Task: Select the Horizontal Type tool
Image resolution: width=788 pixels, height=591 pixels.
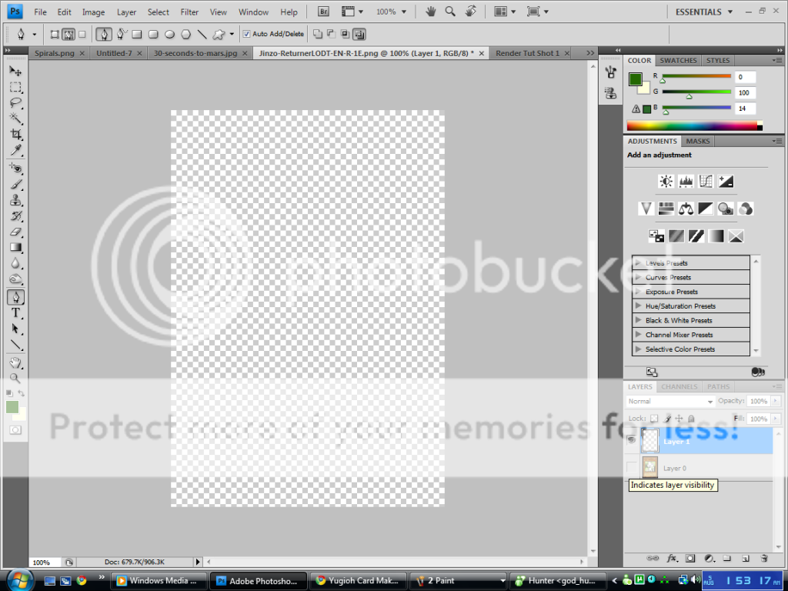Action: pyautogui.click(x=15, y=313)
